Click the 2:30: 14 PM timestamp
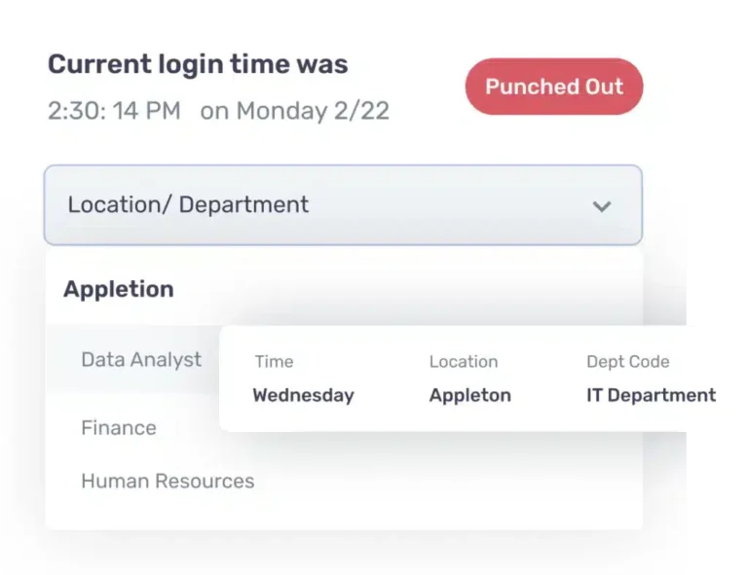This screenshot has width=748, height=575. coord(114,111)
